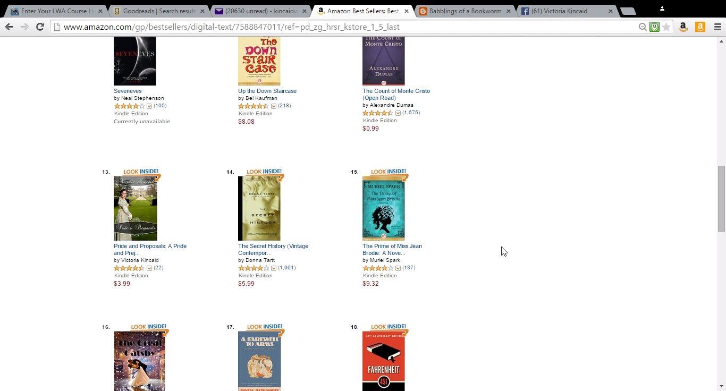Click the vertical scrollbar thumb
The image size is (726, 391).
pyautogui.click(x=721, y=199)
